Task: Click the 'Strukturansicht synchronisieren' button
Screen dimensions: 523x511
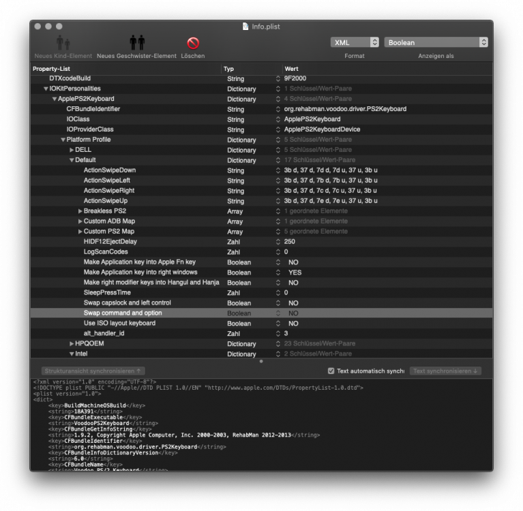Action: click(93, 371)
